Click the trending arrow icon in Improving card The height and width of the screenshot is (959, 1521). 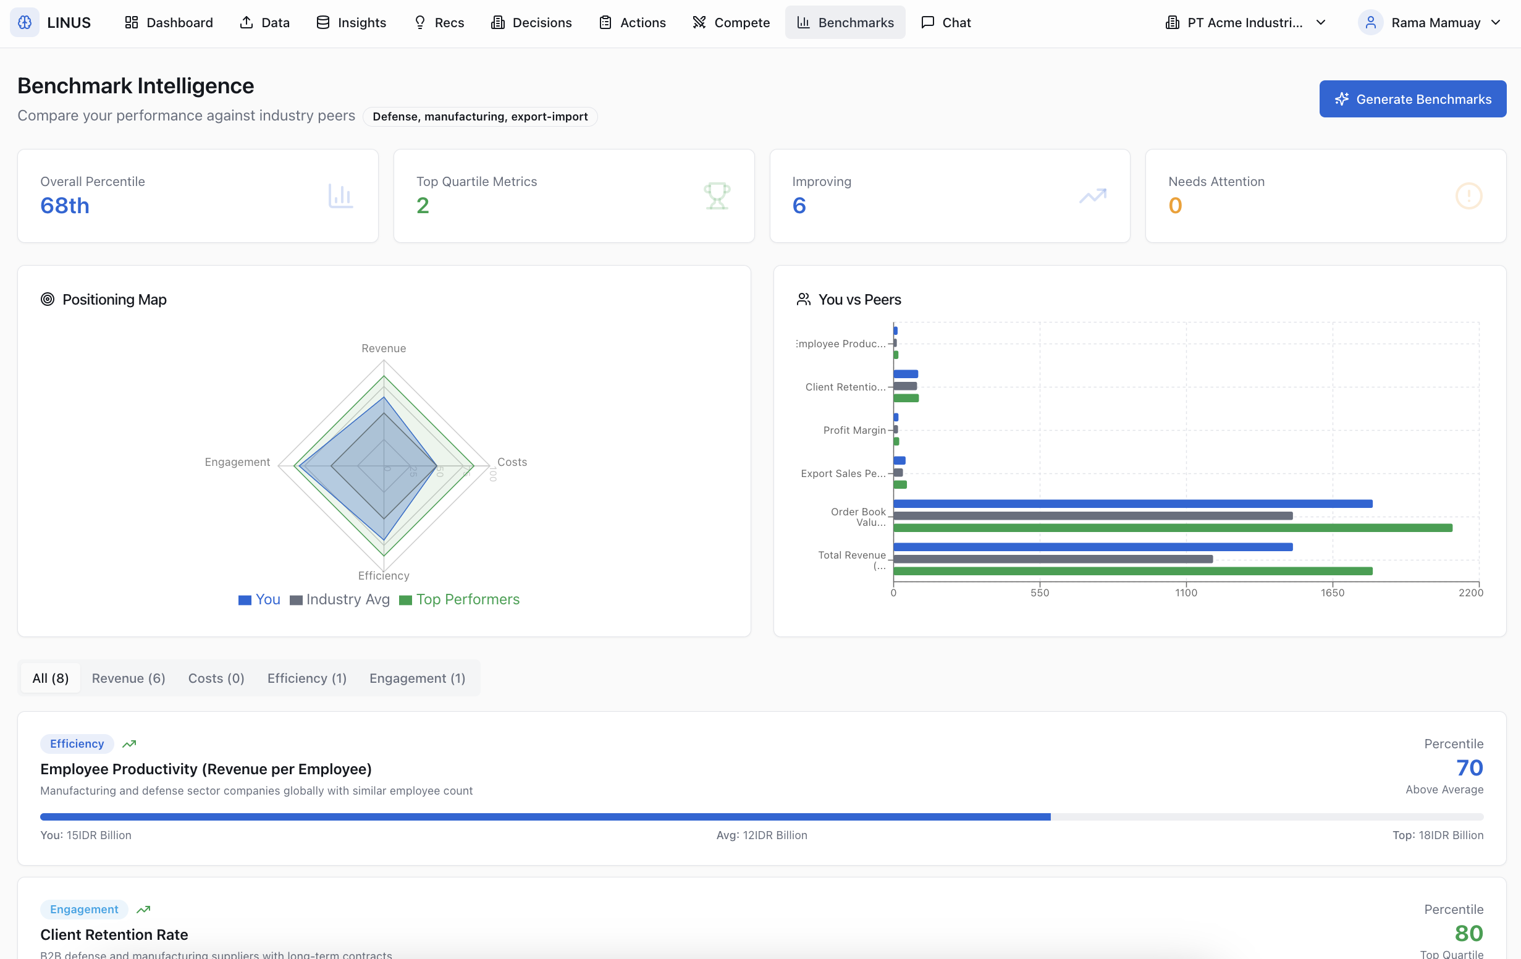coord(1093,196)
